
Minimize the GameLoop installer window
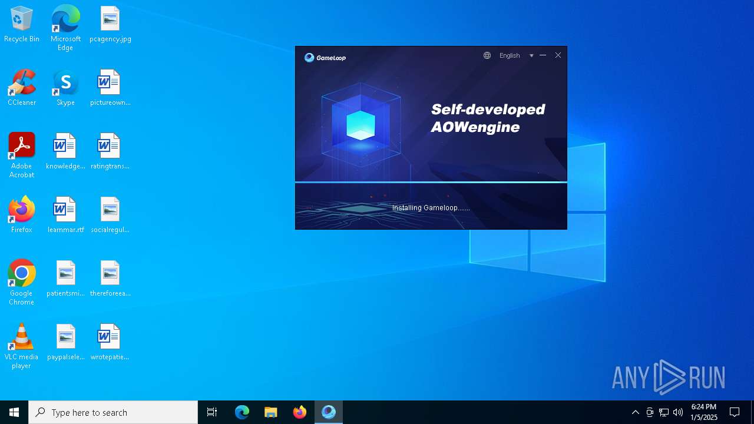[x=543, y=55]
